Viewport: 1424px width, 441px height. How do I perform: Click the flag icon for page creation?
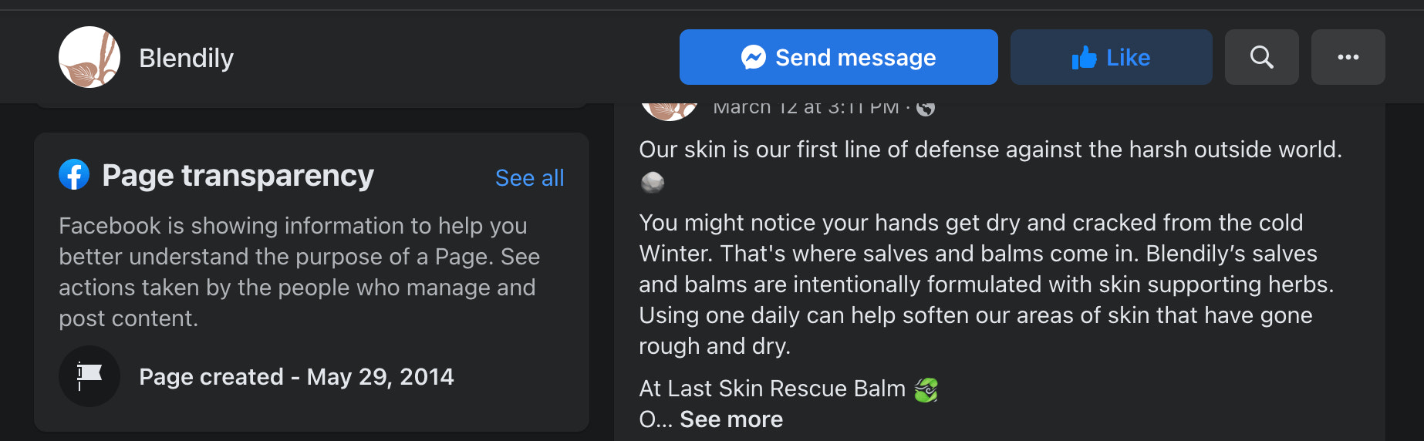[x=89, y=376]
